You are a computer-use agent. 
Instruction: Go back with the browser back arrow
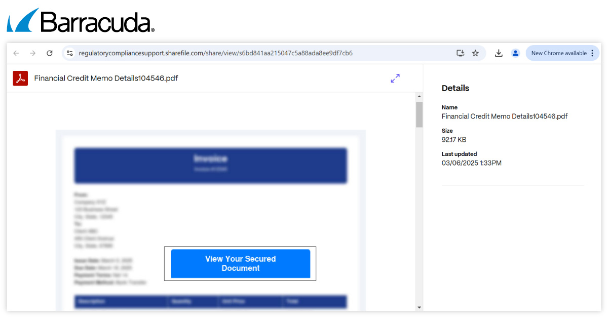[x=16, y=53]
